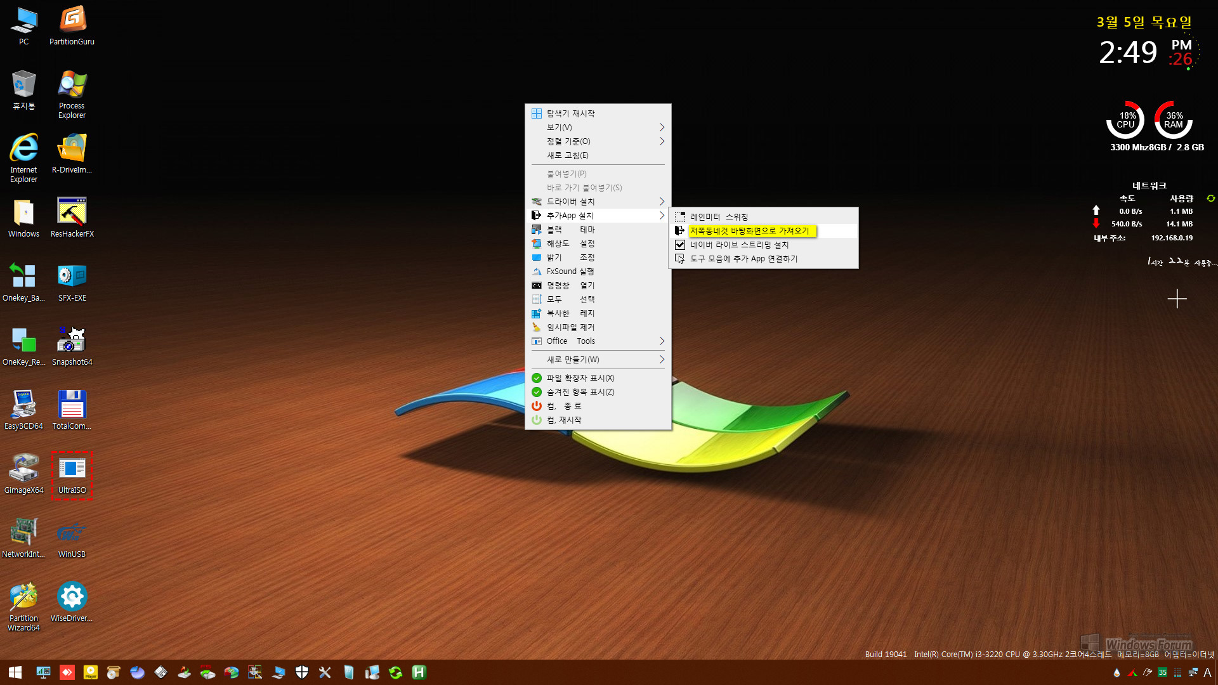Select the ResHackerFX desktop icon
1218x685 pixels.
(x=72, y=218)
